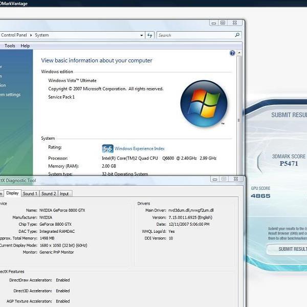
Task: Click System in the breadcrumb path
Action: click(42, 35)
